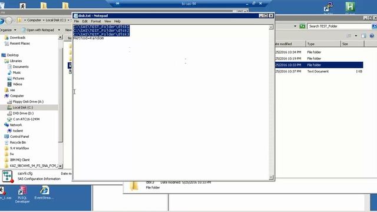The image size is (377, 212).
Task: Open the green H desktop icon
Action: (x=350, y=6)
